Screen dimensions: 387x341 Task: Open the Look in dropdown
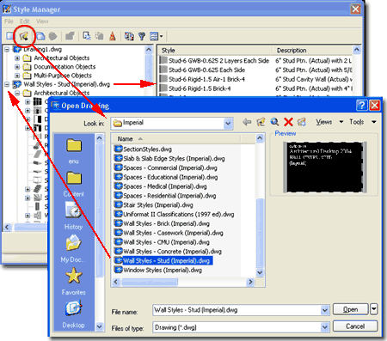click(228, 124)
